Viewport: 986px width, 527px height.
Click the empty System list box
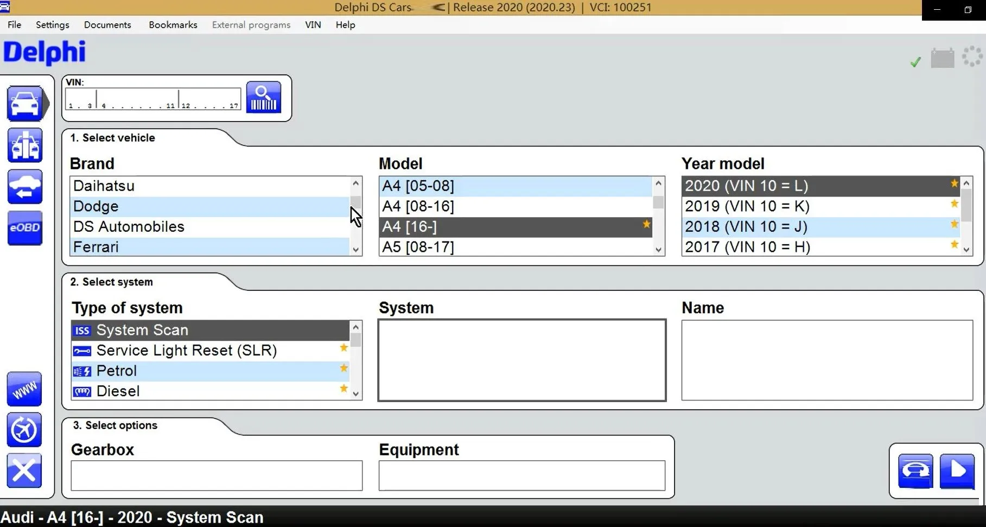coord(522,360)
